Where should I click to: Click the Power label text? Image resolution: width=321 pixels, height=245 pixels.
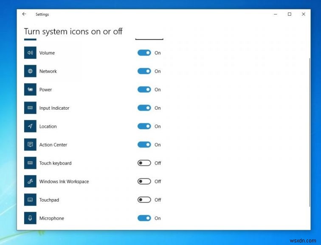coord(45,90)
